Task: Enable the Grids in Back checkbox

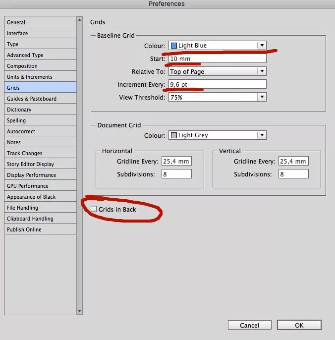Action: (x=94, y=209)
